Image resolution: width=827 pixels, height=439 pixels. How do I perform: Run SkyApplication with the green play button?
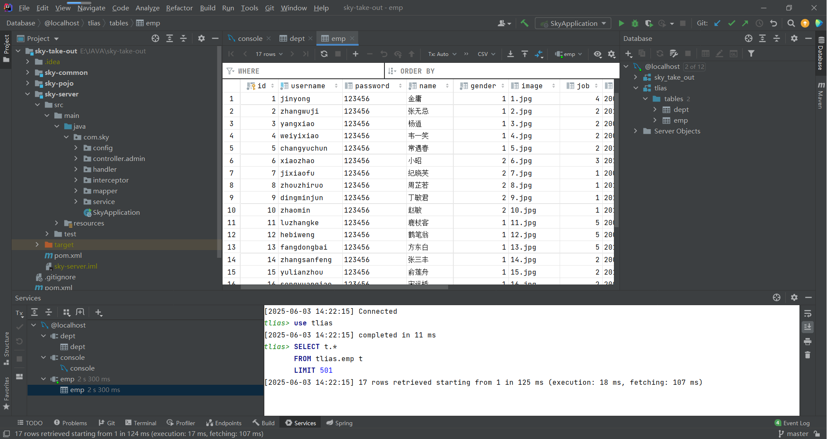(621, 23)
